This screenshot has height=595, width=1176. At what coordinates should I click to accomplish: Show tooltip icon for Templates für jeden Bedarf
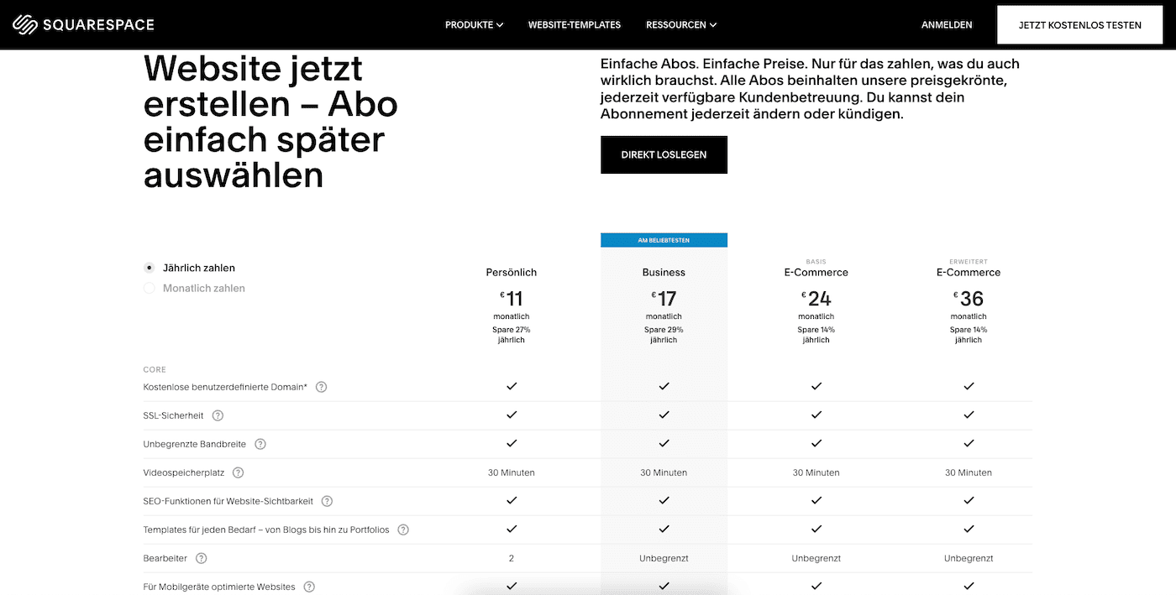(403, 530)
